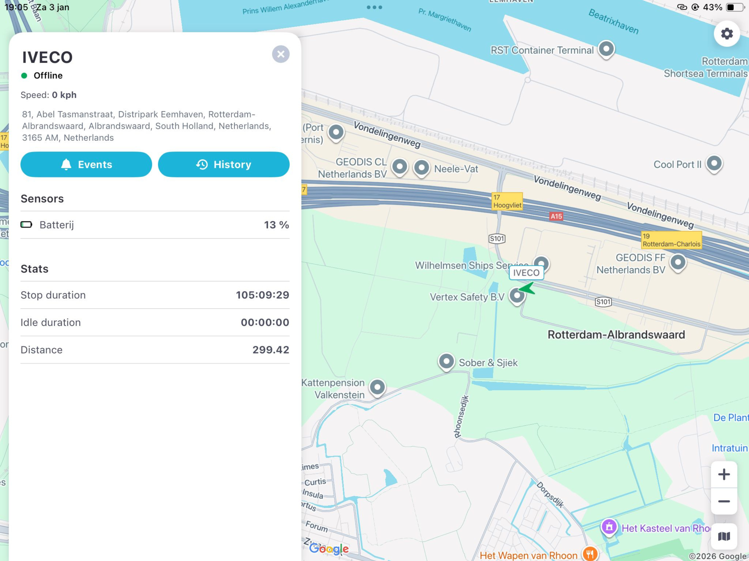Select the Port pin near Vondelingenweg

(x=336, y=132)
